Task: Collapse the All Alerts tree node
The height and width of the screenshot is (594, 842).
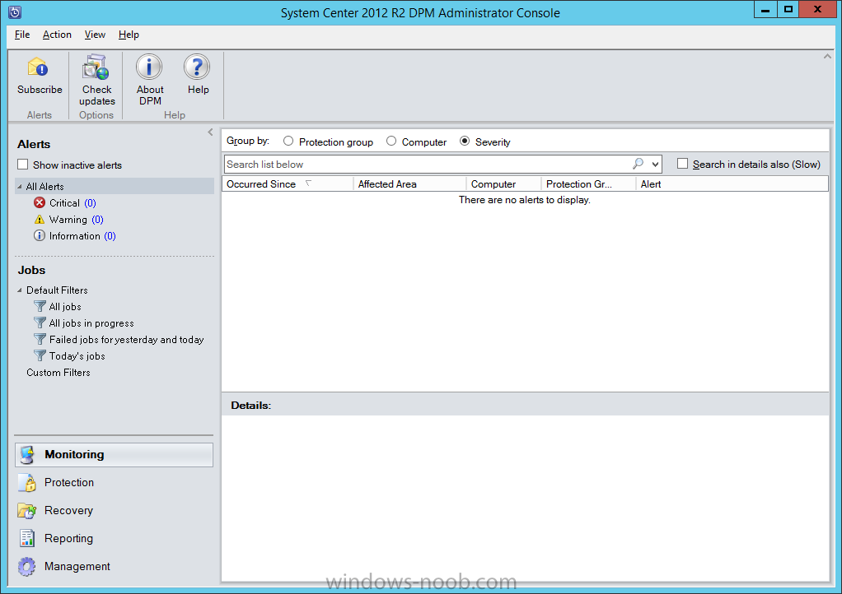Action: (20, 187)
